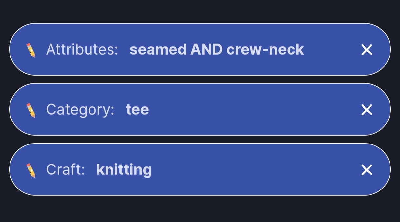The height and width of the screenshot is (222, 400).
Task: Choose the 'knitting' craft value
Action: click(x=124, y=170)
